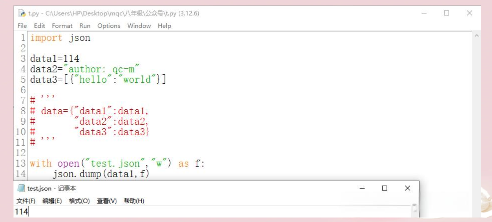Click the commented '# data={"data1":data1,' line
This screenshot has width=492, height=222.
(x=89, y=111)
